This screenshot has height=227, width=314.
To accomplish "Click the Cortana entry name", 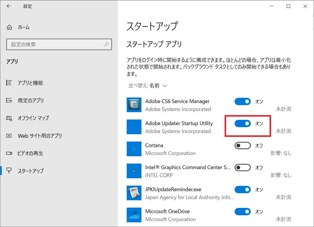I will tap(154, 145).
